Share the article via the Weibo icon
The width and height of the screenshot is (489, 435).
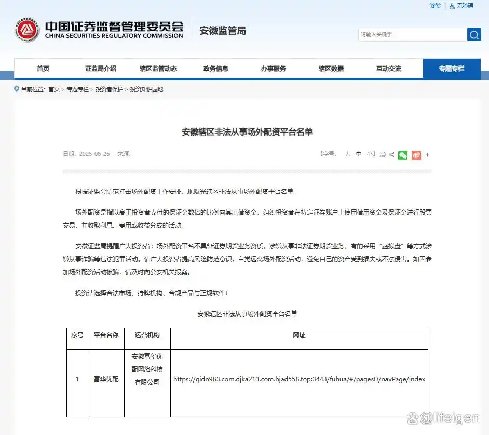coord(416,155)
